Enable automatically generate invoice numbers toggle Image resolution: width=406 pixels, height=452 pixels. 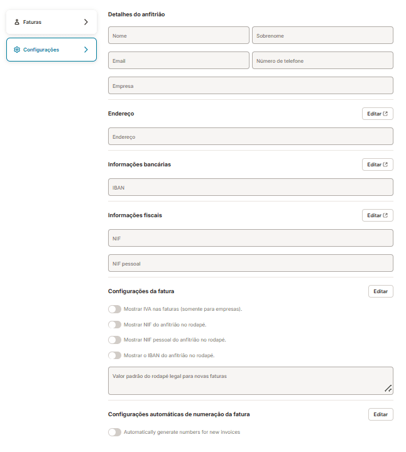114,433
